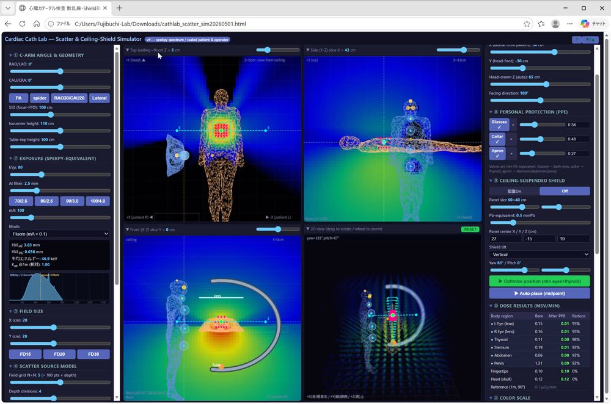Click Optimize position (min eyes+thyroid)

pos(540,281)
